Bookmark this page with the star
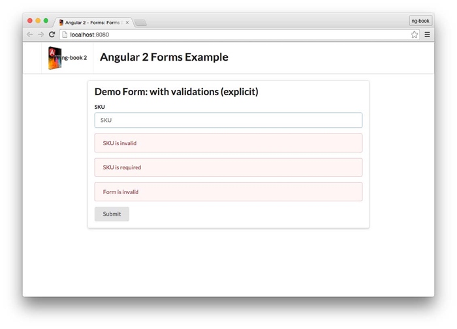Image resolution: width=457 pixels, height=329 pixels. pyautogui.click(x=415, y=35)
